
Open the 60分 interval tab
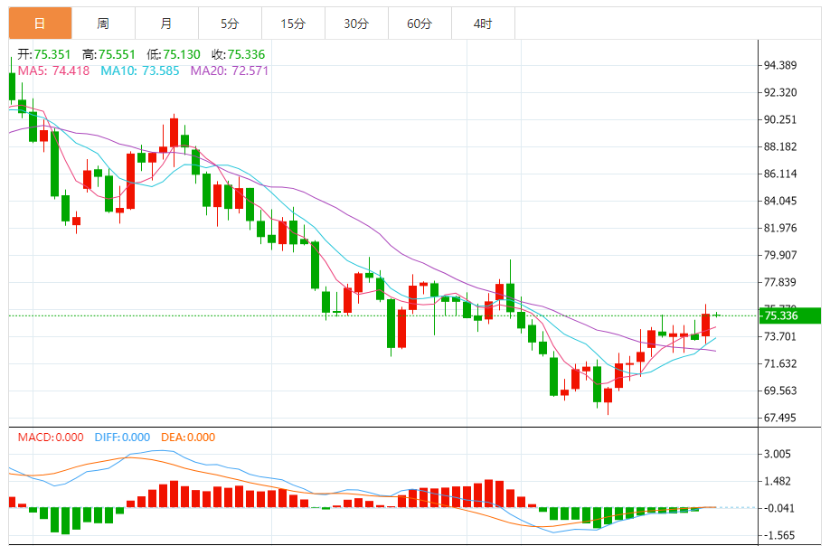click(420, 24)
